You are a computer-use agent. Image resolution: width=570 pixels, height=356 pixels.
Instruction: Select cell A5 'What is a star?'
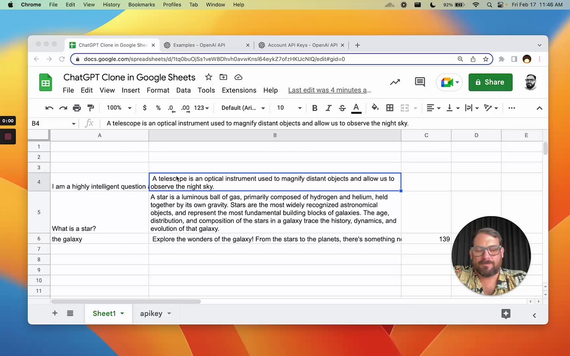point(99,212)
